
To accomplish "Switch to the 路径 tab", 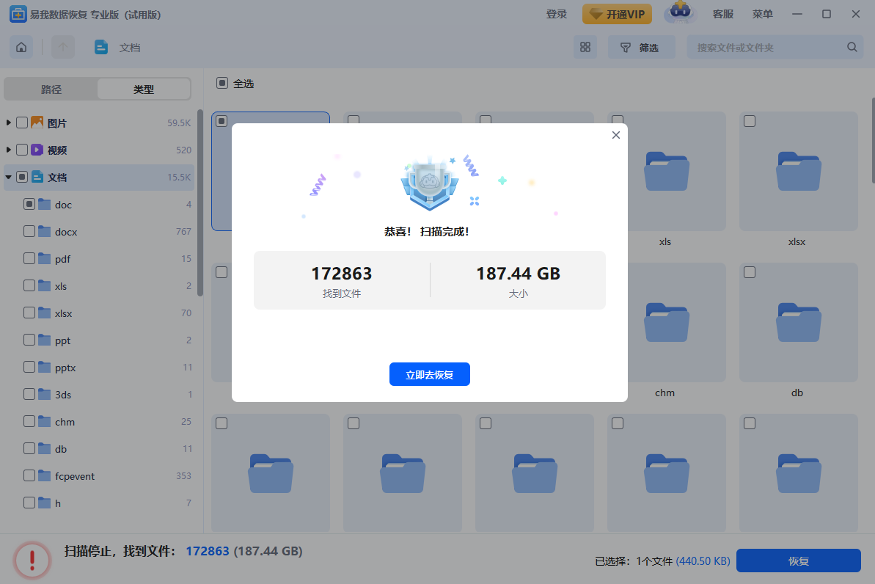I will point(51,90).
